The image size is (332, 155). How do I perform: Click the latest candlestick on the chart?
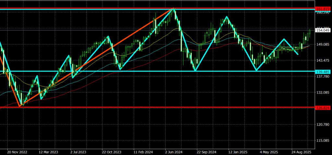[310, 32]
